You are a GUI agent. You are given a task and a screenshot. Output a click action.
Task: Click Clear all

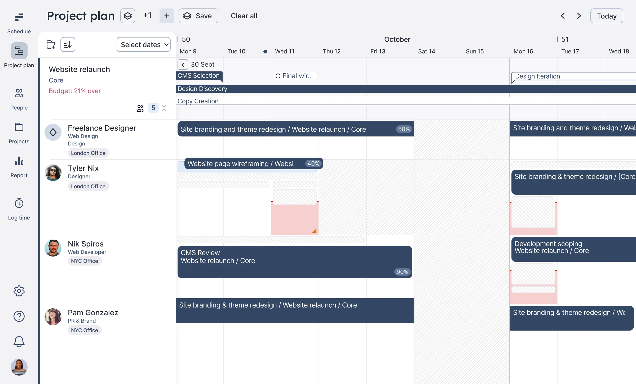click(244, 16)
